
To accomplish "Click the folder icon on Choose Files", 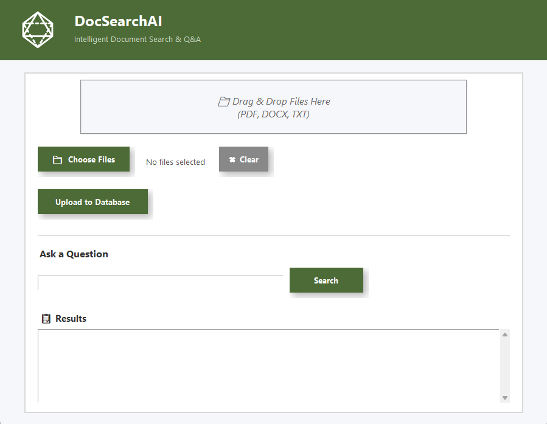I will point(58,160).
